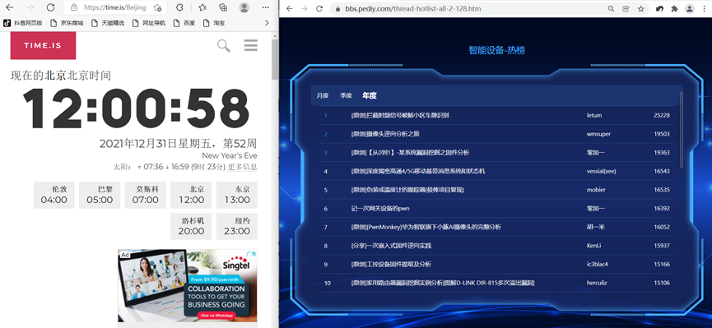The height and width of the screenshot is (328, 712).
Task: Go back in the Chrome window
Action: tap(289, 8)
